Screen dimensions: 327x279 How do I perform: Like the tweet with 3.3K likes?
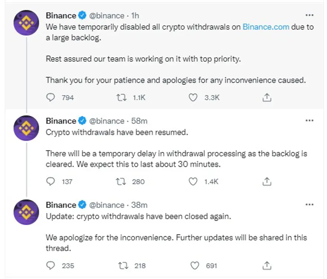point(193,97)
